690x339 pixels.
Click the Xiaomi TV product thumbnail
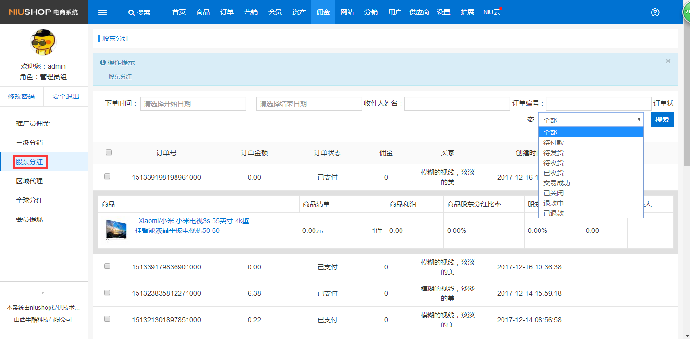pyautogui.click(x=117, y=230)
